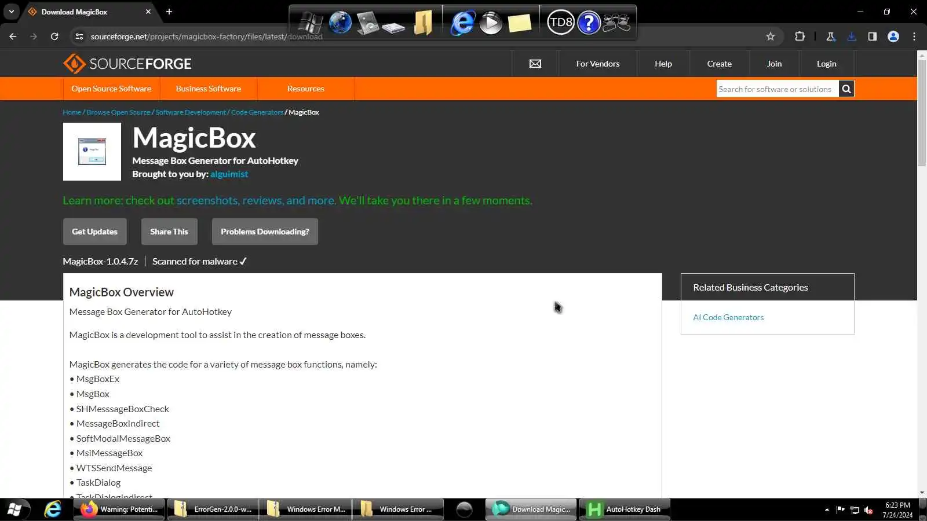Click the SourceForge logo
This screenshot has width=927, height=521.
[127, 64]
